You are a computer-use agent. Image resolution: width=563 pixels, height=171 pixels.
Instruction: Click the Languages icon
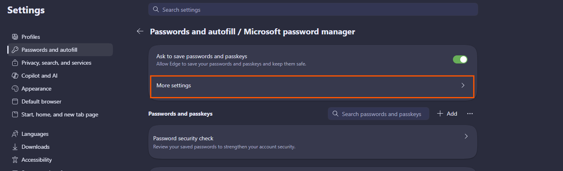pyautogui.click(x=15, y=134)
